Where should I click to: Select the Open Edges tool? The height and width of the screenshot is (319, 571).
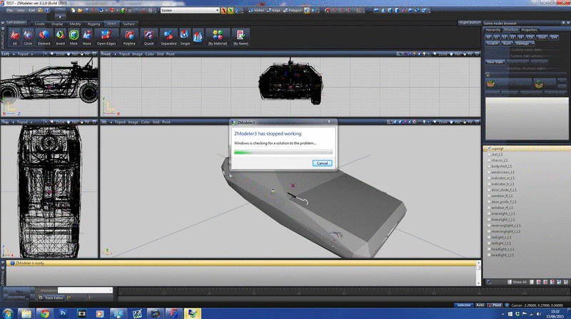106,37
